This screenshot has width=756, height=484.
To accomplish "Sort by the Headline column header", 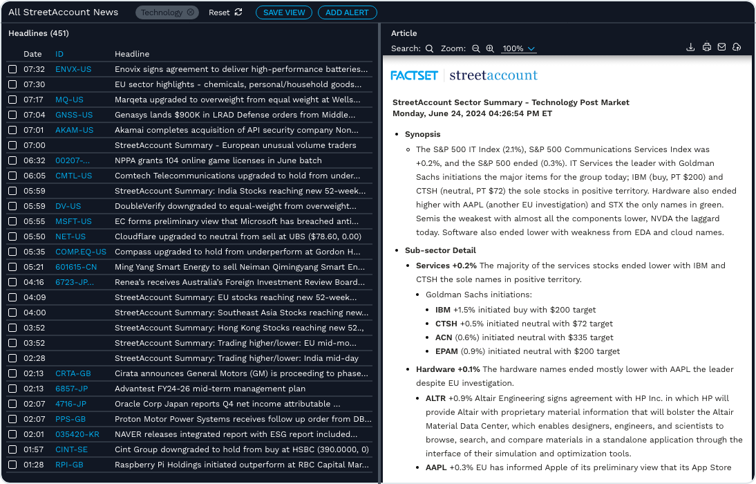I will click(132, 54).
